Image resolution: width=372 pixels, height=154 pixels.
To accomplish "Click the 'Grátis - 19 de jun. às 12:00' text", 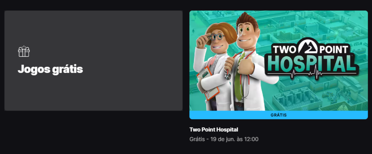I will point(224,139).
